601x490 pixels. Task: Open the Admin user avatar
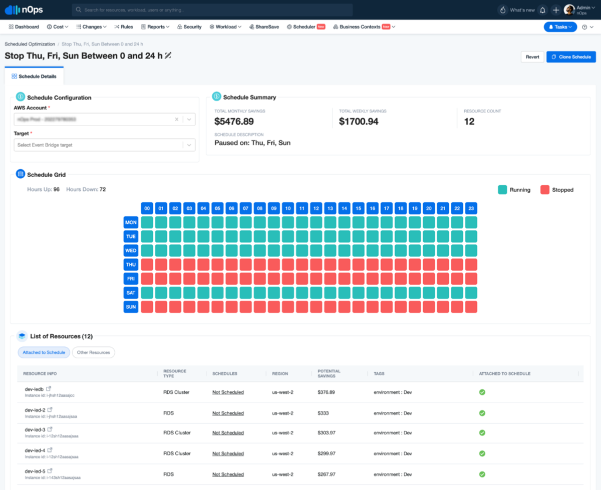pyautogui.click(x=569, y=10)
